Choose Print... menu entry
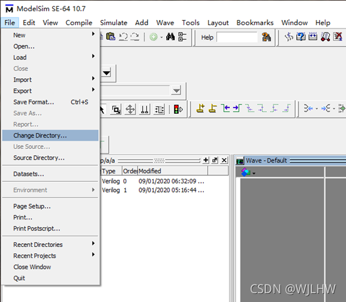Image resolution: width=346 pixels, height=302 pixels. click(x=51, y=218)
